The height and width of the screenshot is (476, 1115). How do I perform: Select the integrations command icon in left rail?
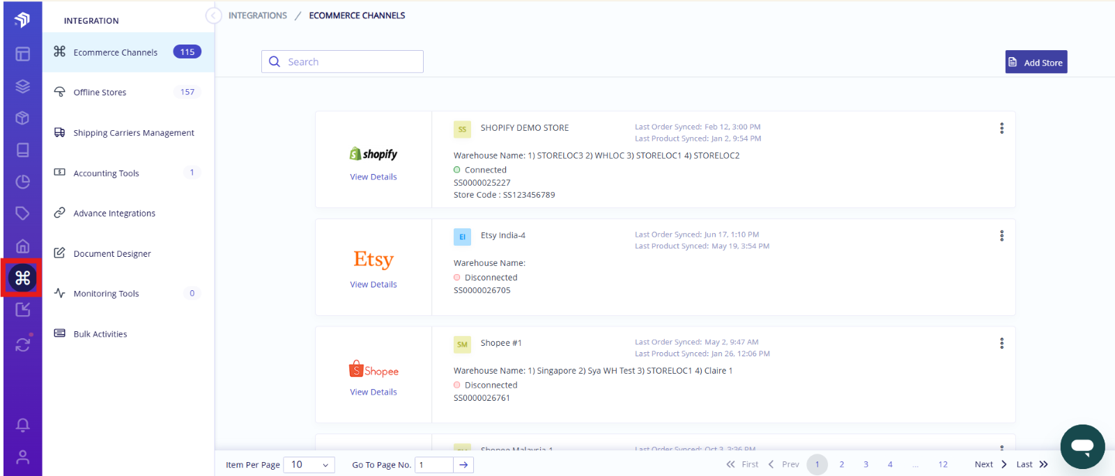click(x=22, y=278)
